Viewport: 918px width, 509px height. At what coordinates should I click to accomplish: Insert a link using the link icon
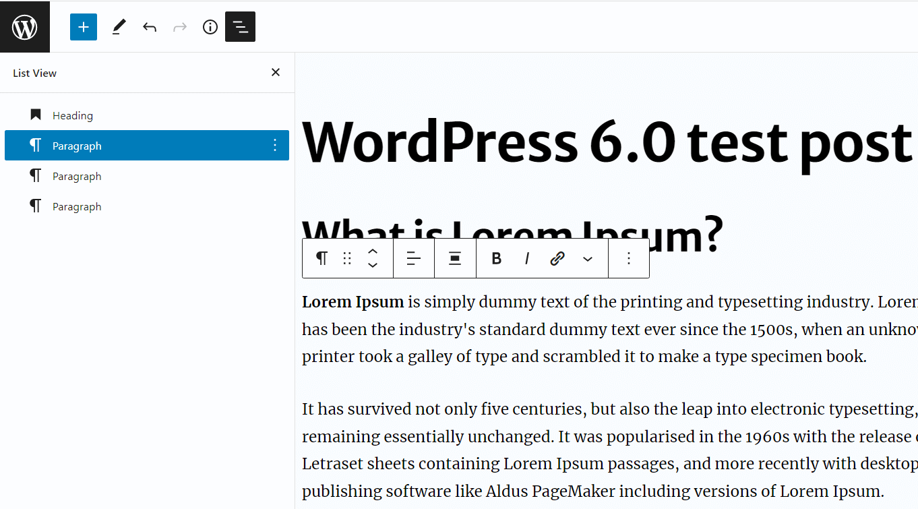[x=557, y=258]
